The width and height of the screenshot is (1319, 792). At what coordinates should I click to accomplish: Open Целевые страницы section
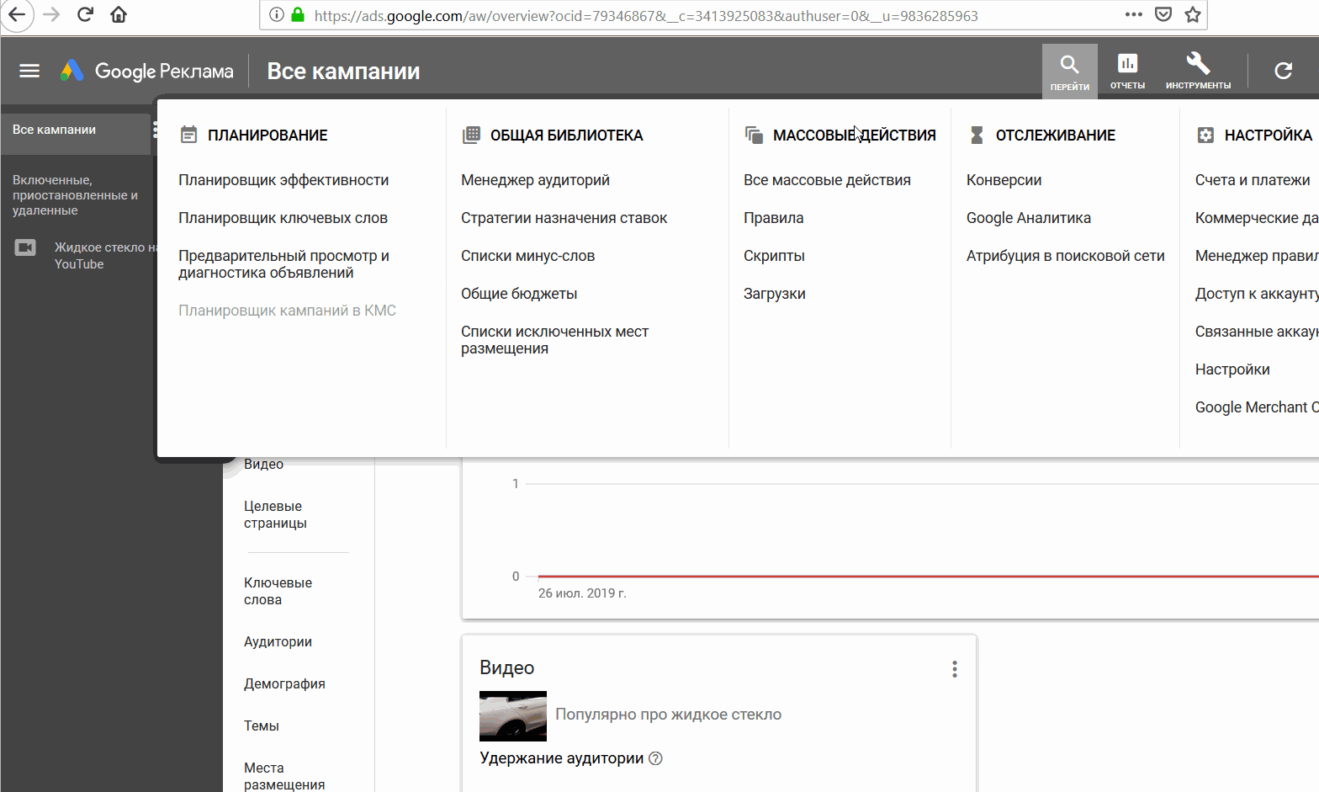tap(275, 514)
